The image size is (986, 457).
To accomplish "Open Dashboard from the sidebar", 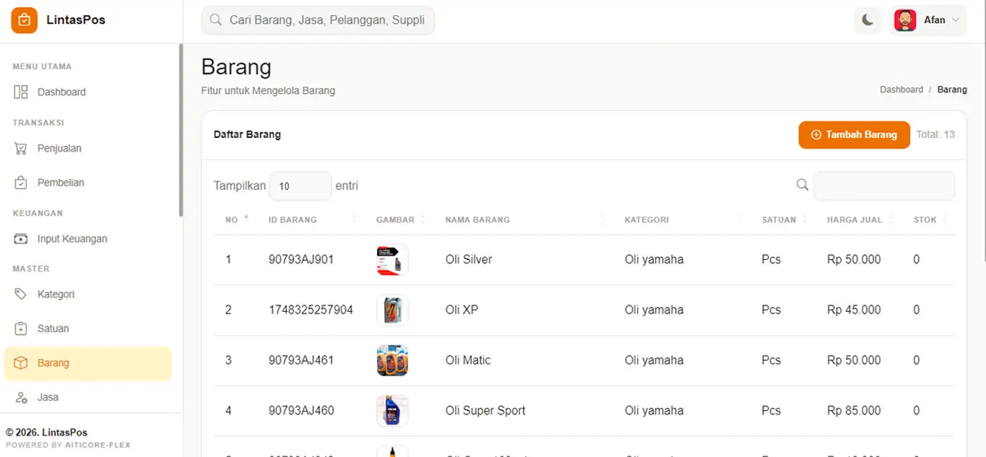I will coord(61,92).
